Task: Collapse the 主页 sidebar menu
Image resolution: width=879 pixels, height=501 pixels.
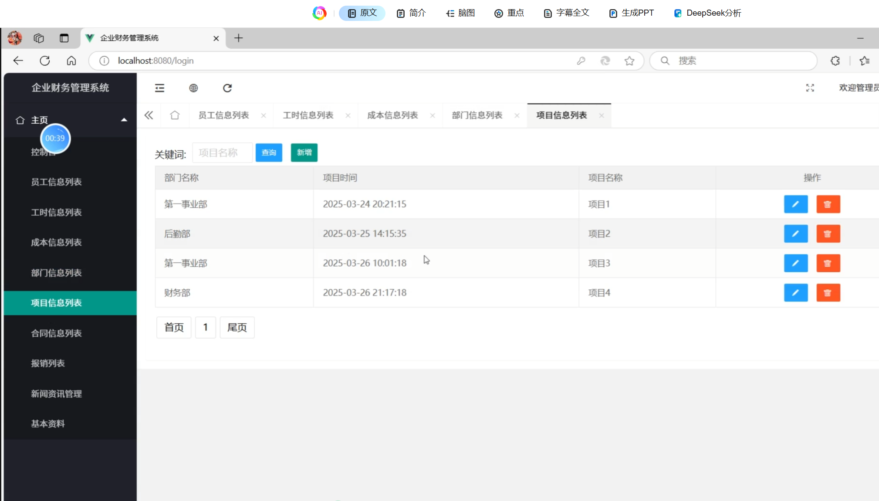Action: click(124, 120)
